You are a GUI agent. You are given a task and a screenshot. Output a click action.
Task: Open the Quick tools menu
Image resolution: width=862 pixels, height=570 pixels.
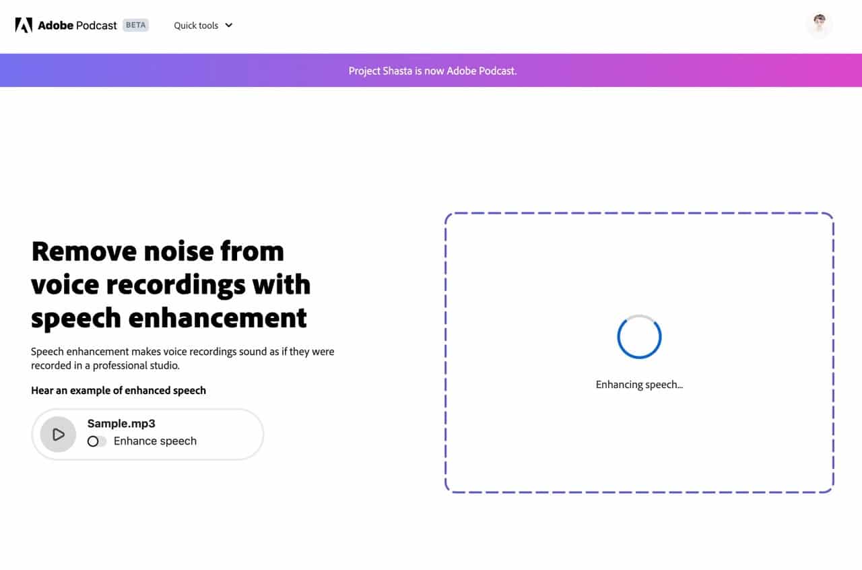click(x=203, y=26)
